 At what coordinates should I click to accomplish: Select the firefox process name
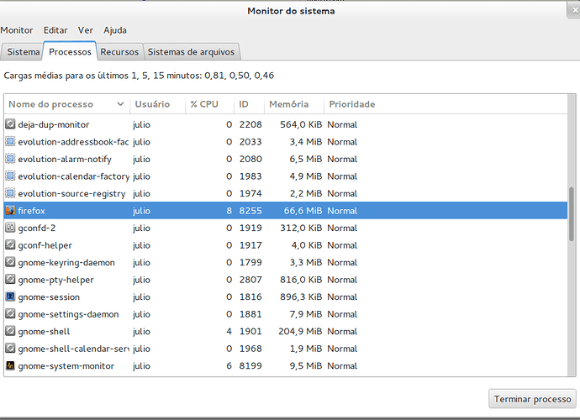click(x=31, y=211)
